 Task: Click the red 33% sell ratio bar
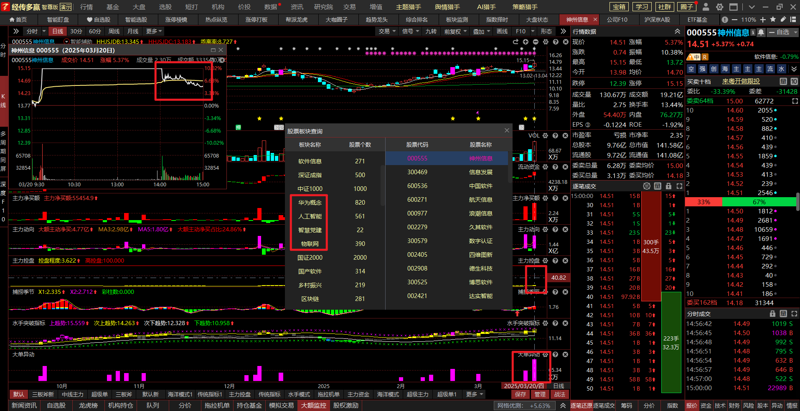click(703, 202)
